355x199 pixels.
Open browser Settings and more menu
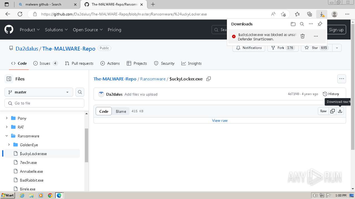pyautogui.click(x=347, y=14)
